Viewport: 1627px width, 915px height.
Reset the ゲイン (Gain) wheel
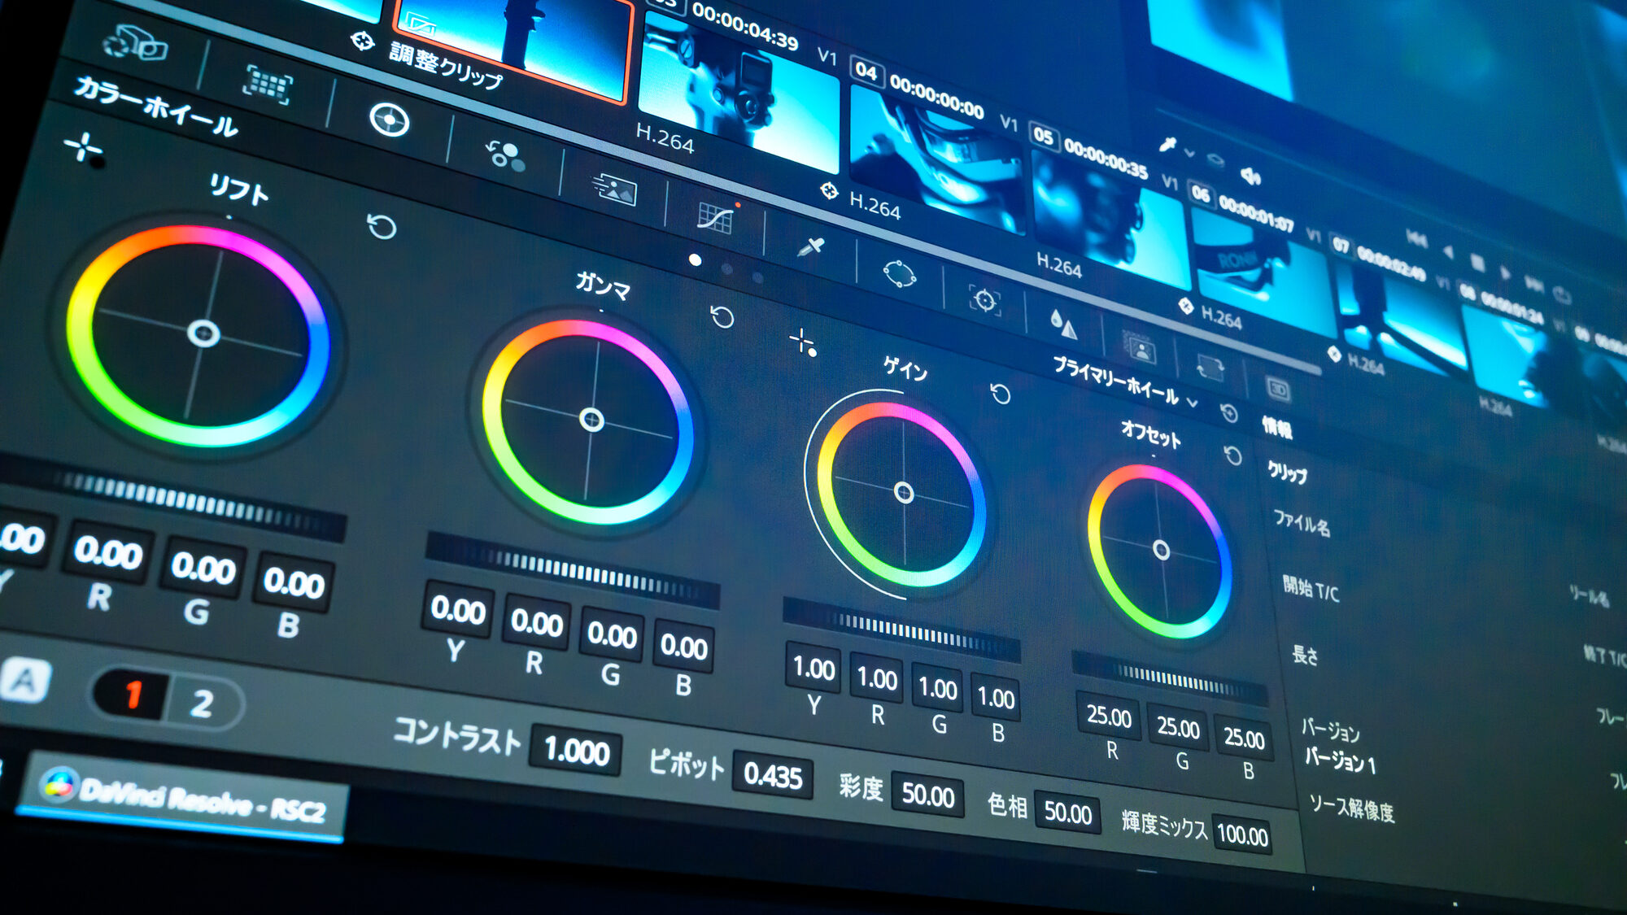pos(1000,394)
